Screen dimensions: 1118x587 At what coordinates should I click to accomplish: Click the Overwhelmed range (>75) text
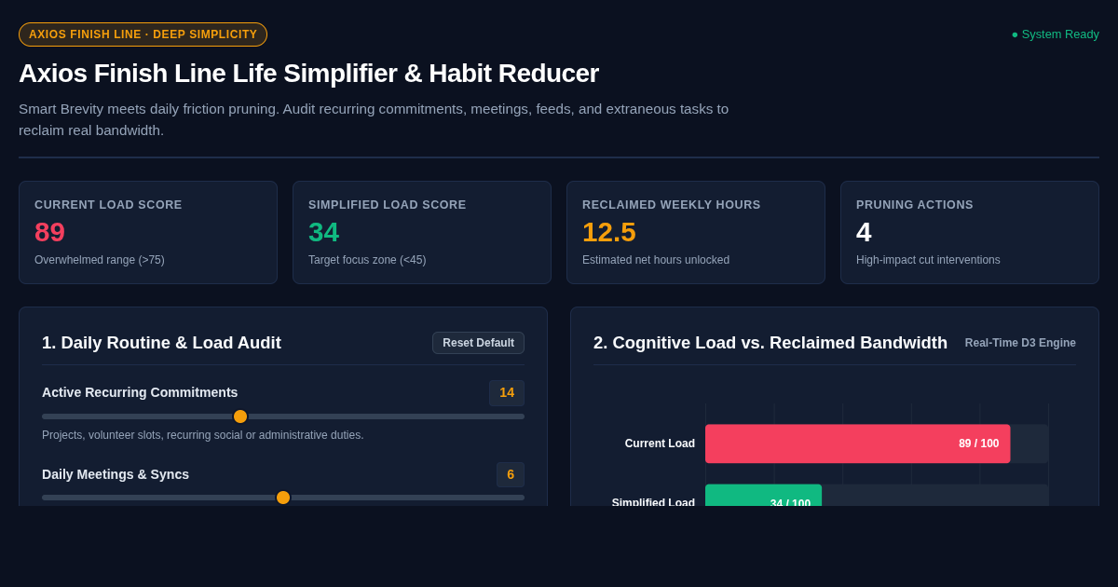pyautogui.click(x=100, y=260)
